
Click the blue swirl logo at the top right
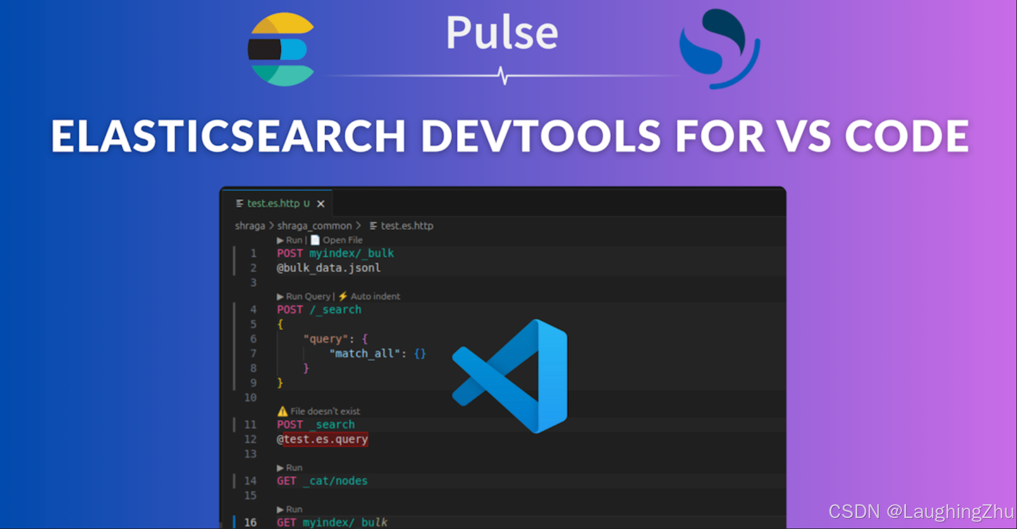pos(719,49)
